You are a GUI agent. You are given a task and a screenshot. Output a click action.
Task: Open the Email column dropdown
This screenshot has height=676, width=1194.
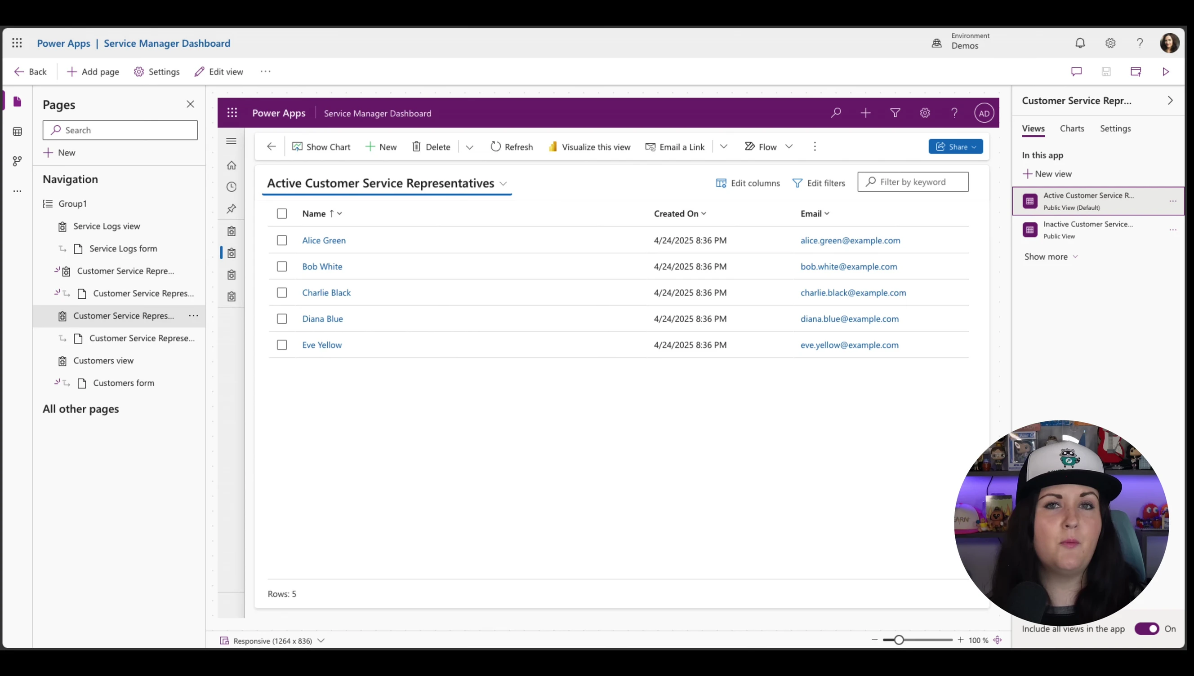click(827, 213)
